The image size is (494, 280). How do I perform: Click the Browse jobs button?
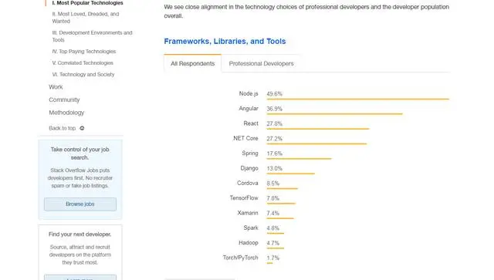80,204
